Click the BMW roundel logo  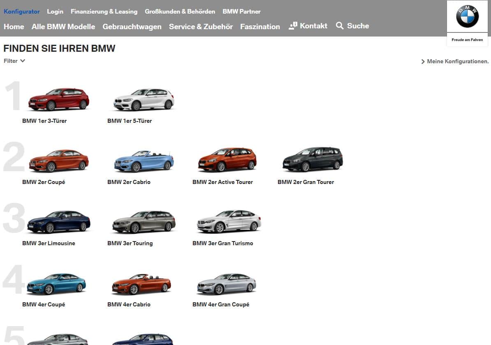(x=467, y=16)
